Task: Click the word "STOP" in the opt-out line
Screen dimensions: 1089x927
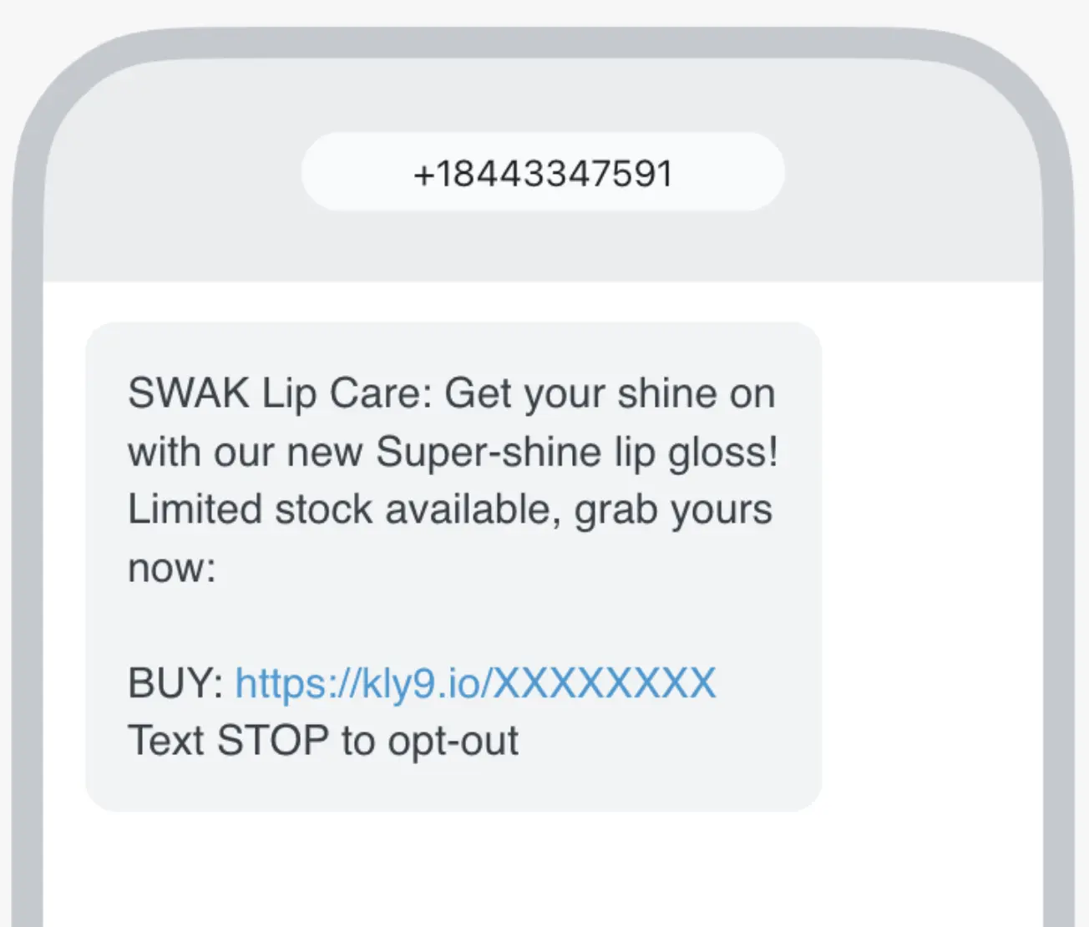Action: pos(273,741)
